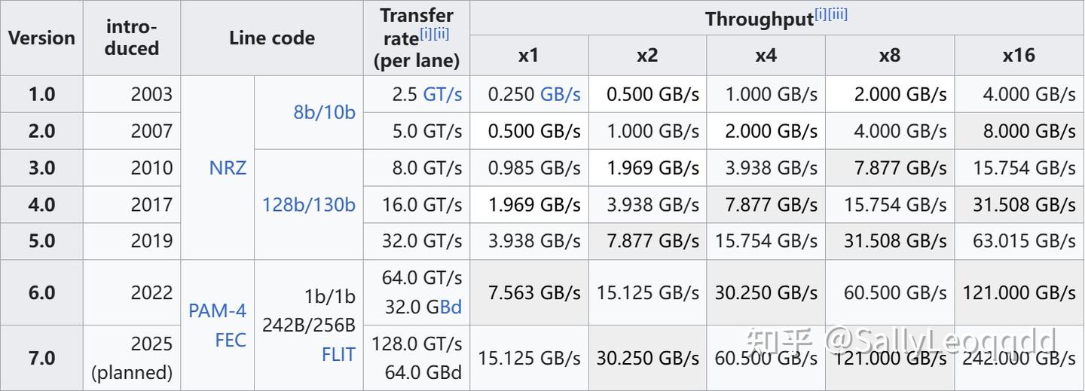The height and width of the screenshot is (391, 1085).
Task: Click the Line code column header
Action: click(272, 38)
